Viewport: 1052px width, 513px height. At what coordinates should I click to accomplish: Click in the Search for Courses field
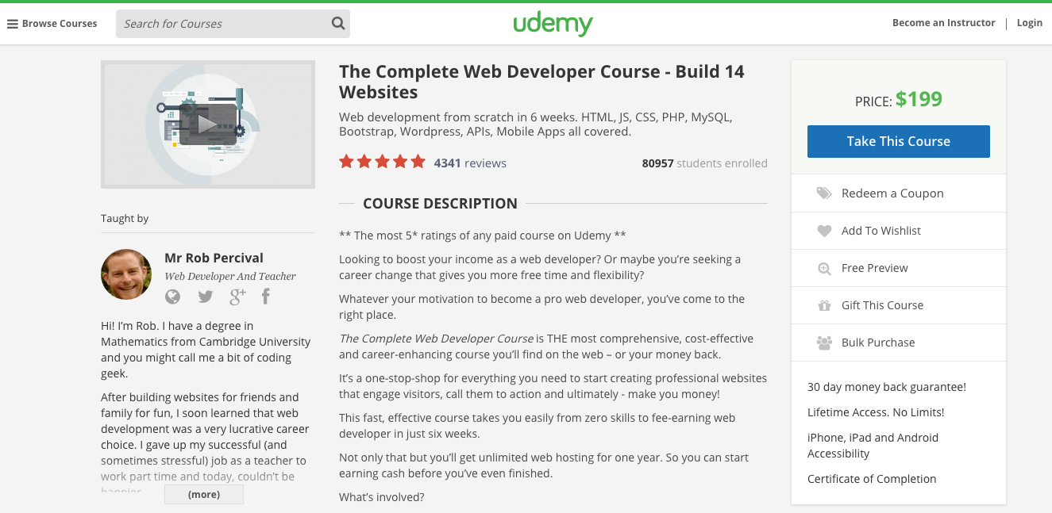[222, 24]
